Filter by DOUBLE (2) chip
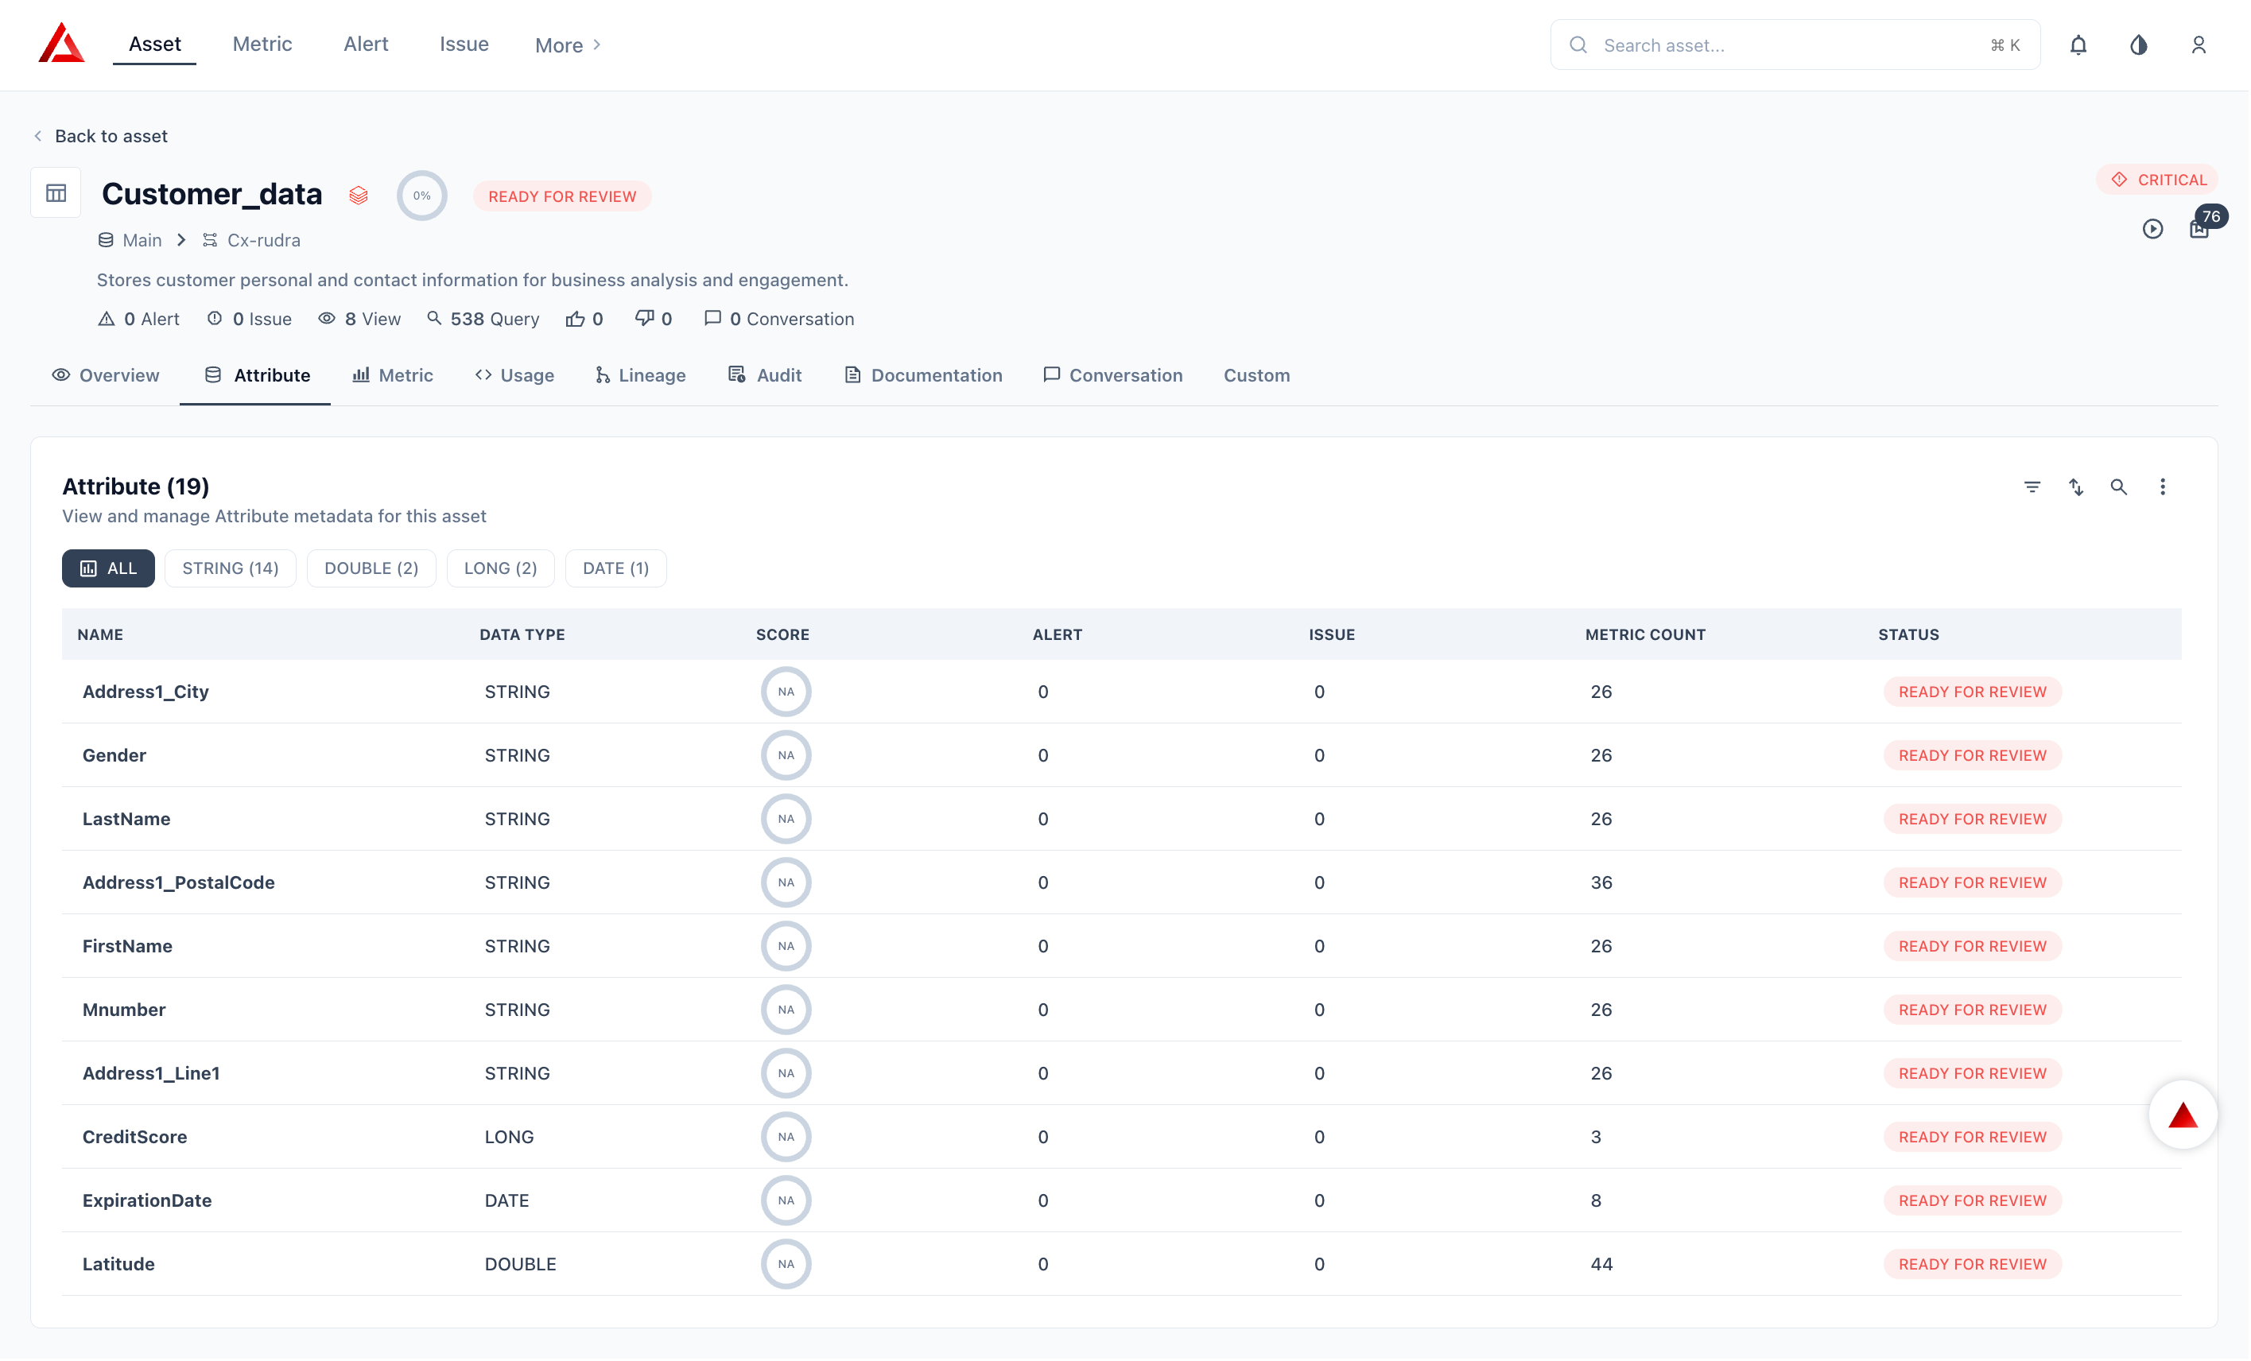2251x1361 pixels. 372,568
